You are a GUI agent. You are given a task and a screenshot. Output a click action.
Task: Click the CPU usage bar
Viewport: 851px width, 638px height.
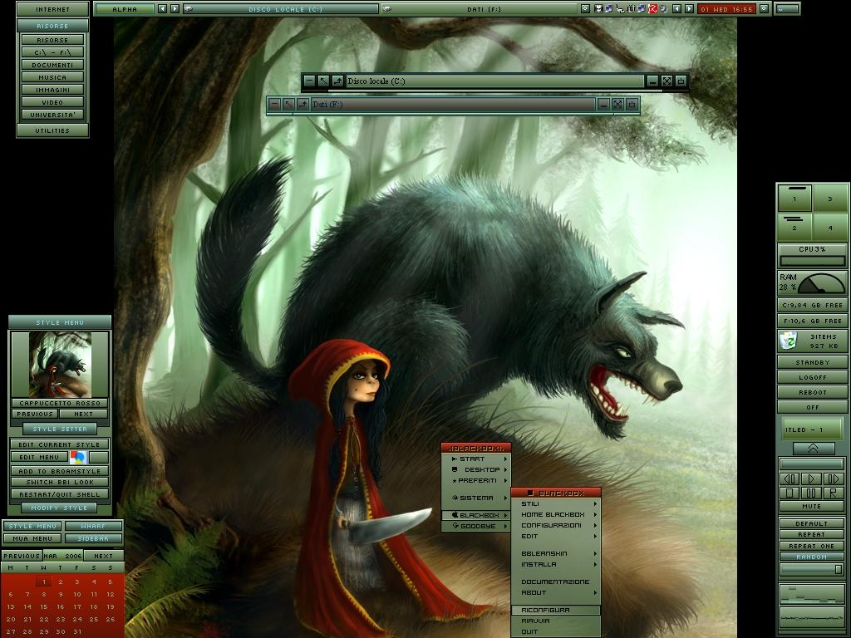813,261
